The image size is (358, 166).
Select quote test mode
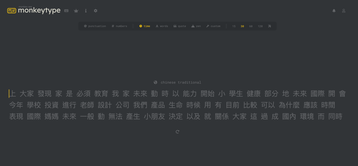pos(180,26)
